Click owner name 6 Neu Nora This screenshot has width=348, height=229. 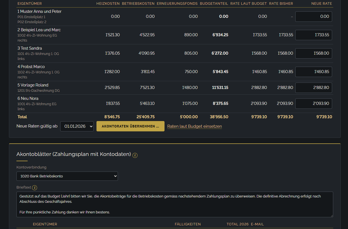click(x=28, y=98)
